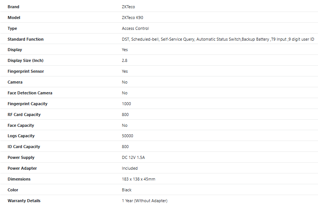Click the Face Detection Camera label
The height and width of the screenshot is (207, 318).
point(30,93)
